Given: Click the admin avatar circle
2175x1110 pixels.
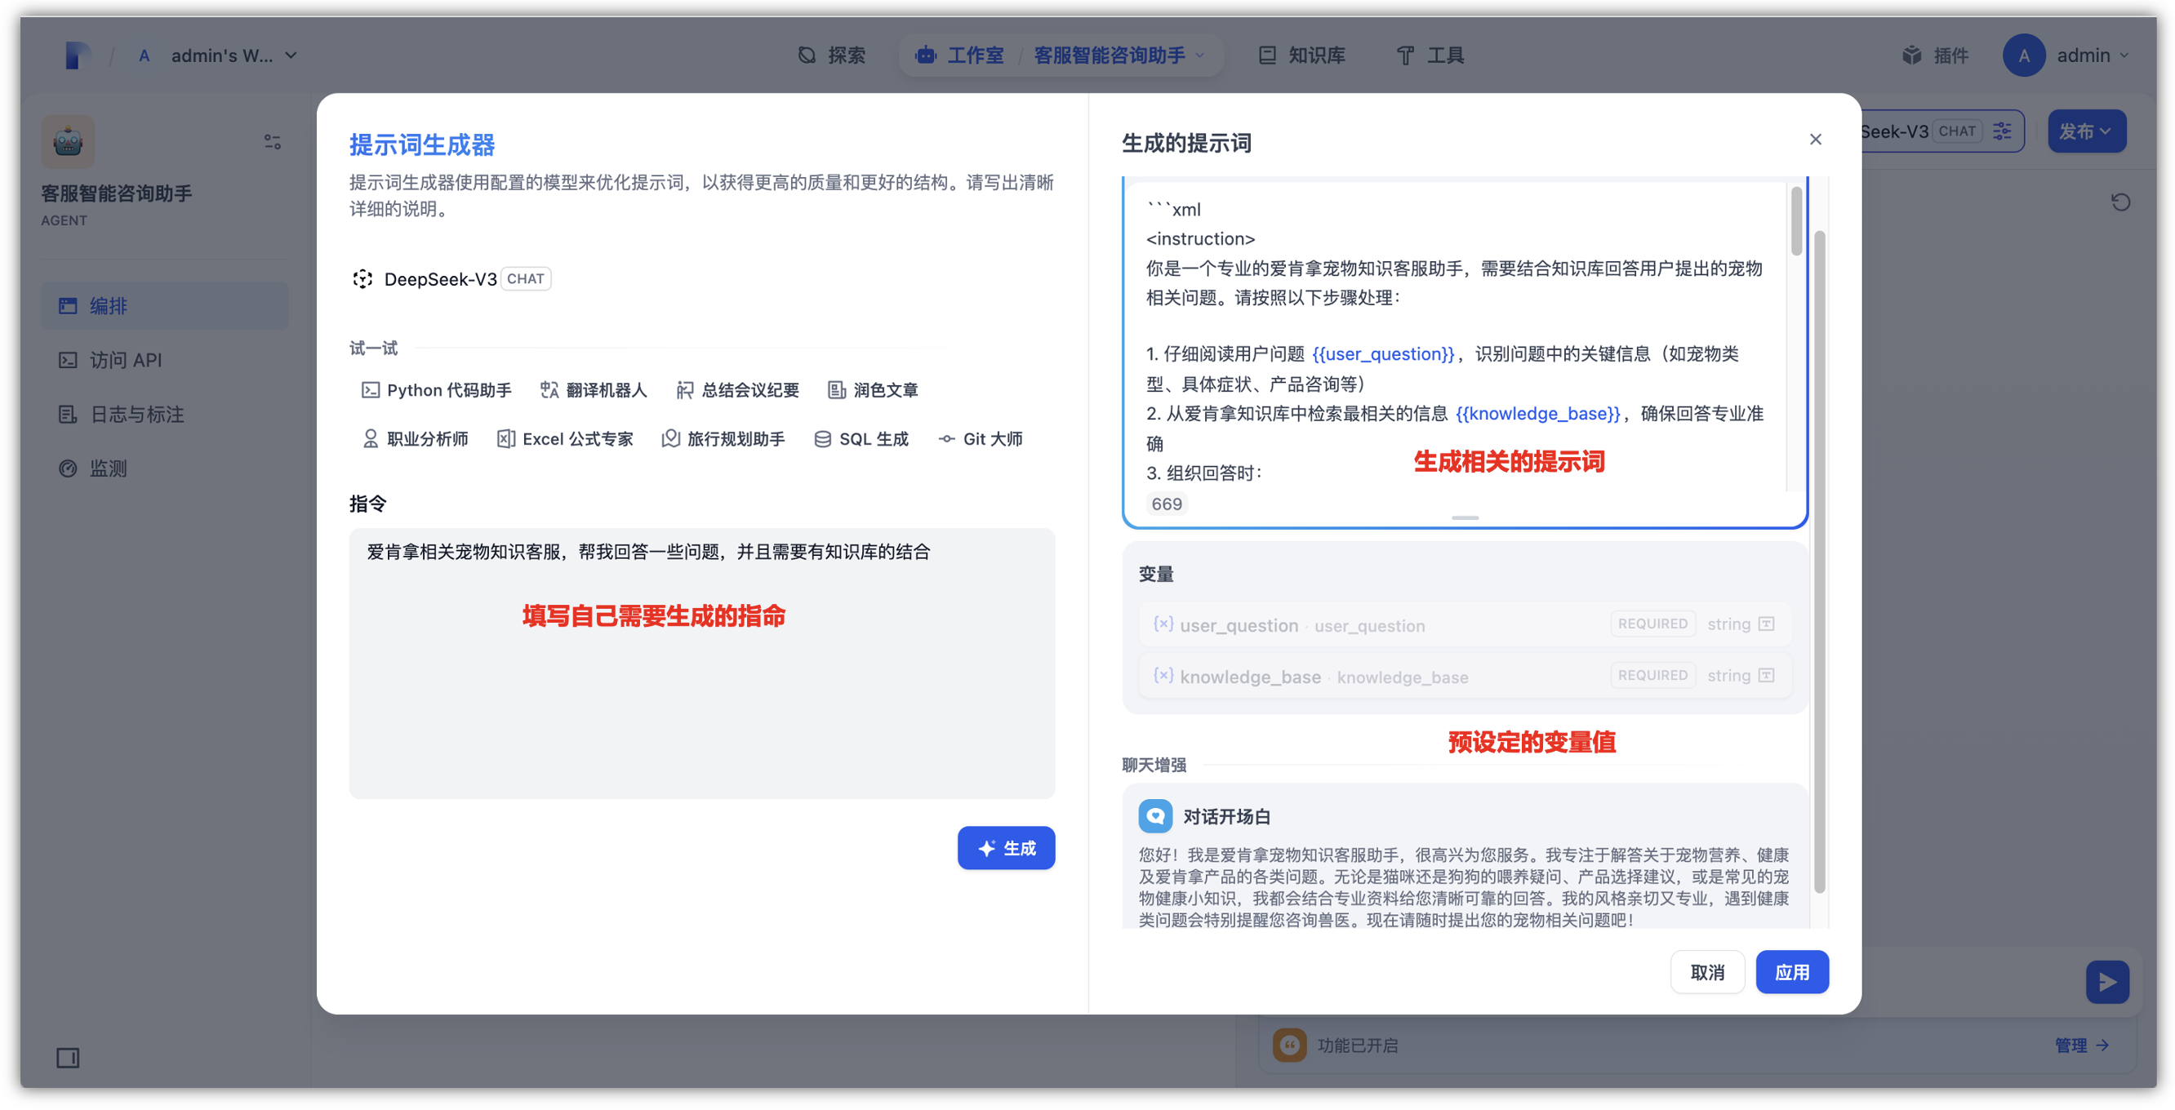Looking at the screenshot, I should (2024, 55).
